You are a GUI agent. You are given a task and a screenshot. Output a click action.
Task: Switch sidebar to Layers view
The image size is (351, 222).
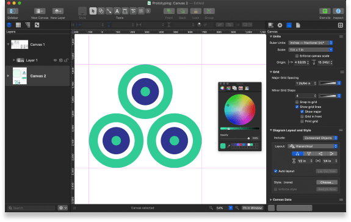click(x=9, y=25)
